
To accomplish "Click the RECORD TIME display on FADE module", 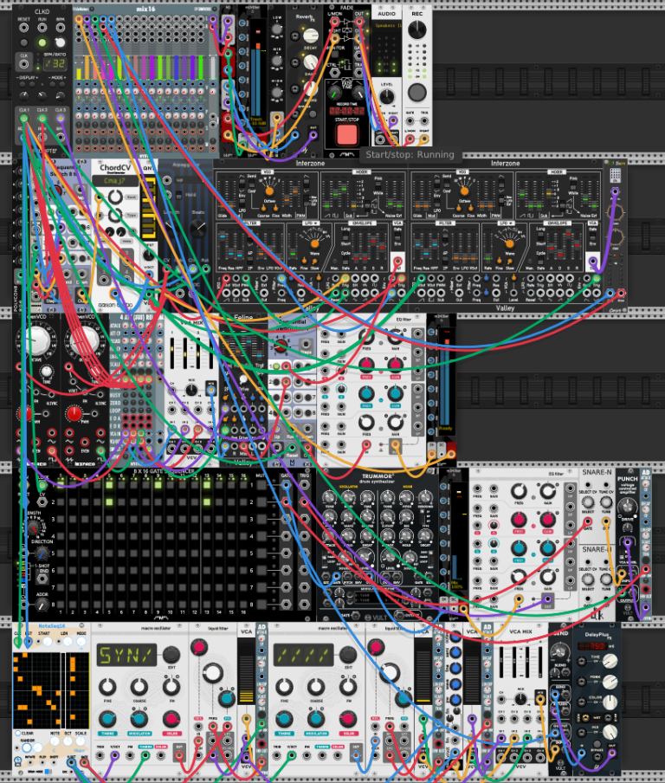I will click(346, 111).
